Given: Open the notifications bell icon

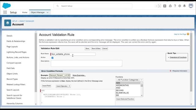Looking at the screenshot, I should pos(184,6).
